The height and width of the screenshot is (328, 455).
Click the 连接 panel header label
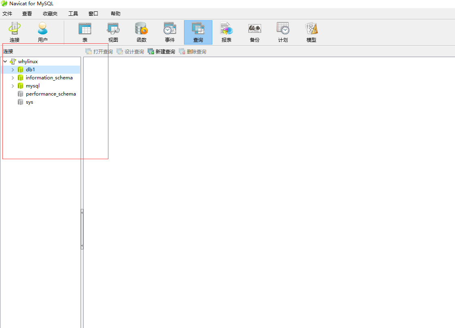pos(8,51)
